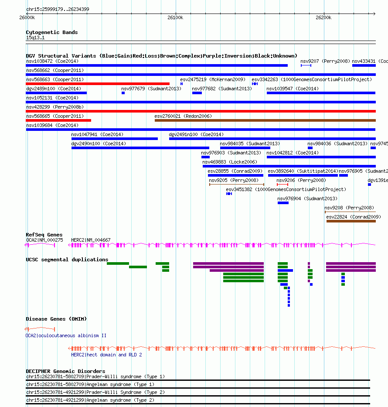Click the esv2475219 (McKernan2009) label
The height and width of the screenshot is (407, 388).
tap(213, 79)
